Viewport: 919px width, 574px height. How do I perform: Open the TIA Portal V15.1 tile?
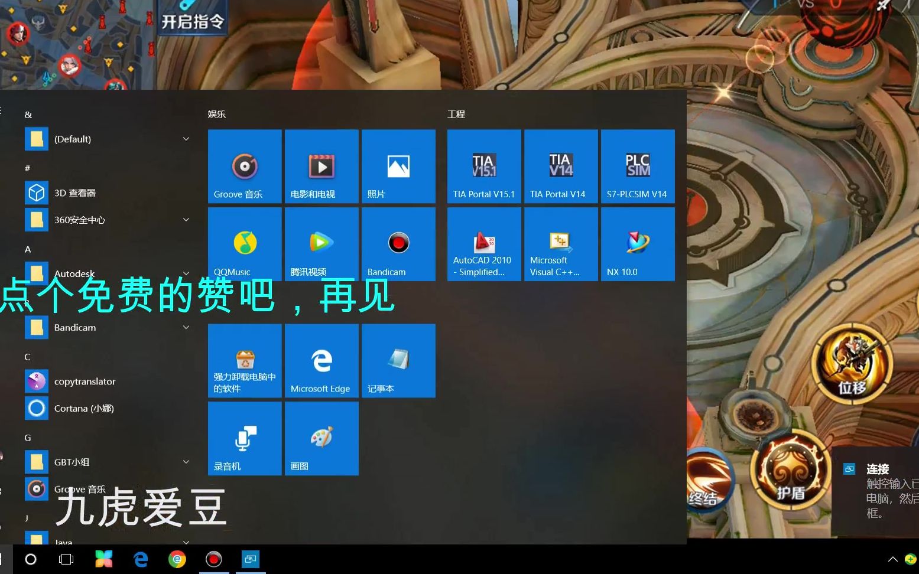tap(484, 167)
